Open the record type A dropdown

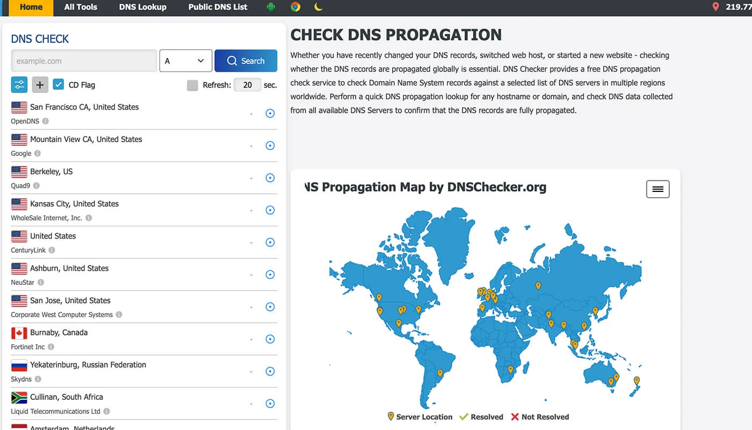(185, 61)
